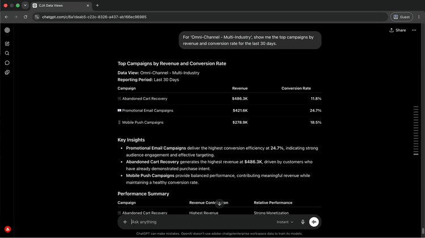This screenshot has width=425, height=238.
Task: Click the 11.8% conversion rate cell
Action: pos(316,99)
